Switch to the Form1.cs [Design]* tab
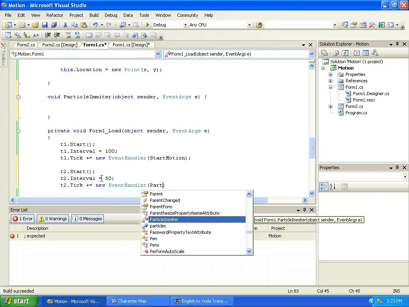This screenshot has height=307, width=409. [x=131, y=45]
